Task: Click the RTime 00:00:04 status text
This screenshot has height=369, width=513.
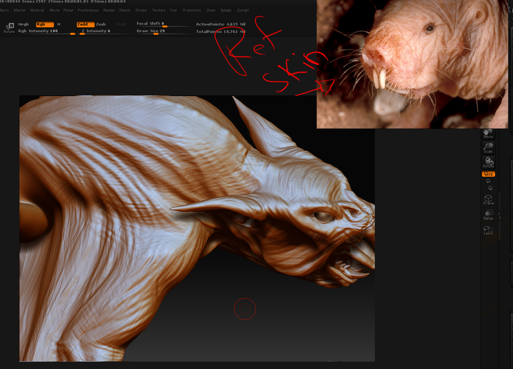Action: pyautogui.click(x=108, y=2)
